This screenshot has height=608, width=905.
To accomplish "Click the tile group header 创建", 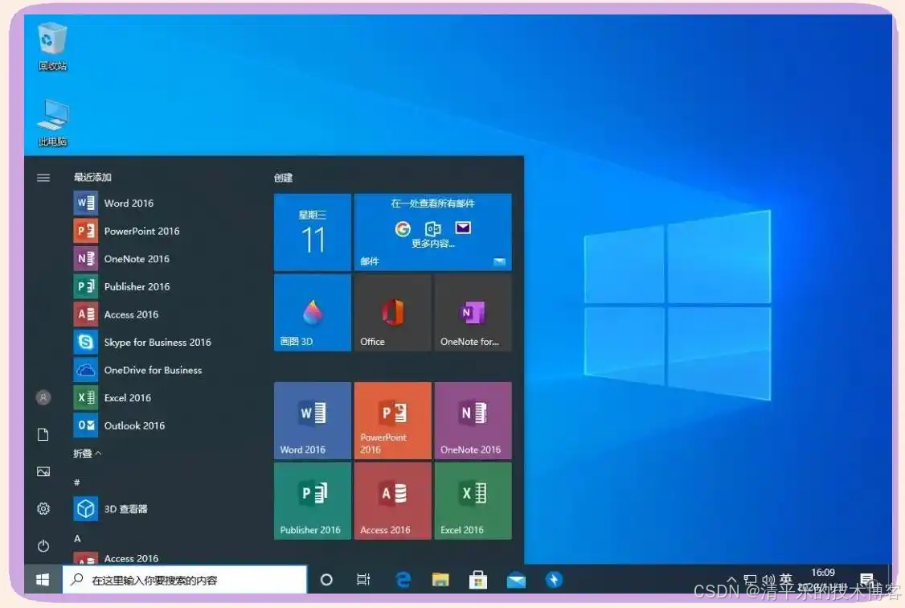I will tap(284, 178).
